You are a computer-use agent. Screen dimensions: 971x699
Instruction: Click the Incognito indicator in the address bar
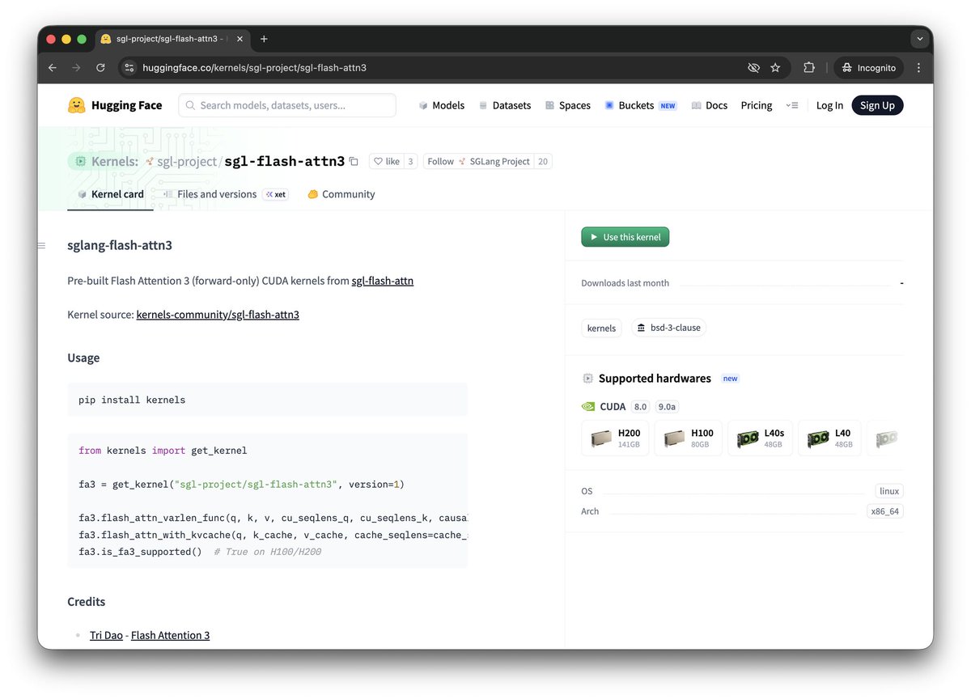coord(868,67)
